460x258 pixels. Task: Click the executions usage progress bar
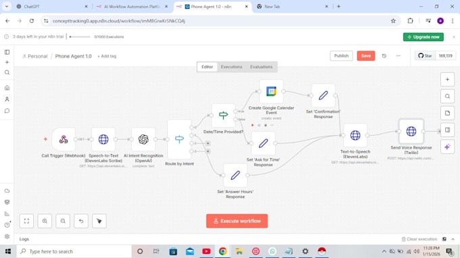pos(80,37)
